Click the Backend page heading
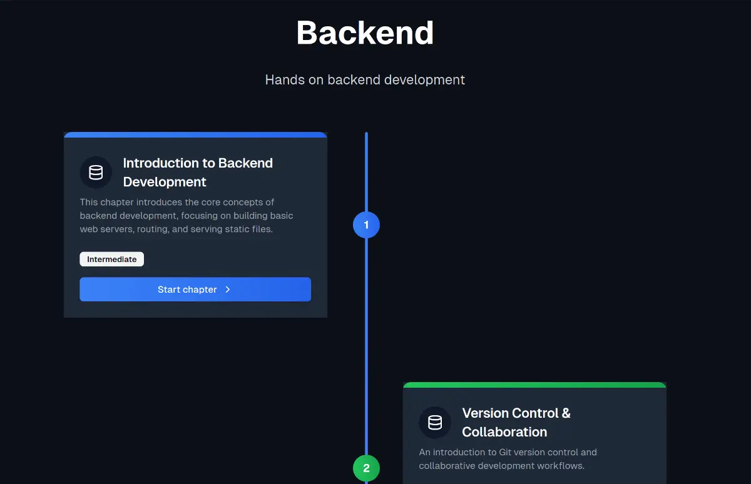The image size is (751, 484). pyautogui.click(x=365, y=33)
